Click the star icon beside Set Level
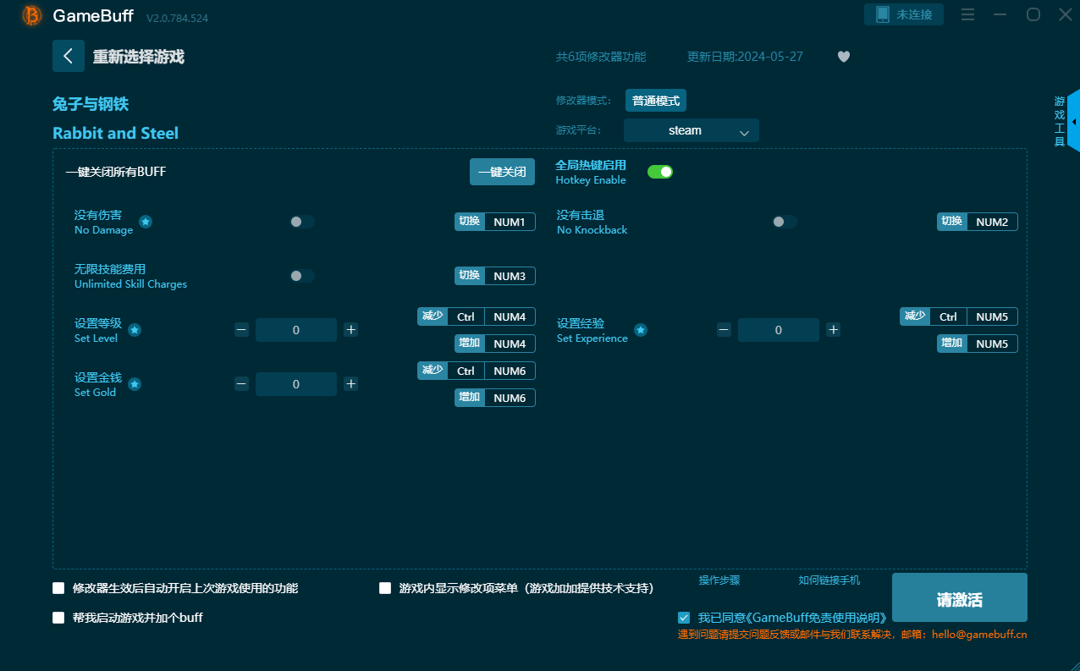Image resolution: width=1080 pixels, height=671 pixels. pos(135,330)
